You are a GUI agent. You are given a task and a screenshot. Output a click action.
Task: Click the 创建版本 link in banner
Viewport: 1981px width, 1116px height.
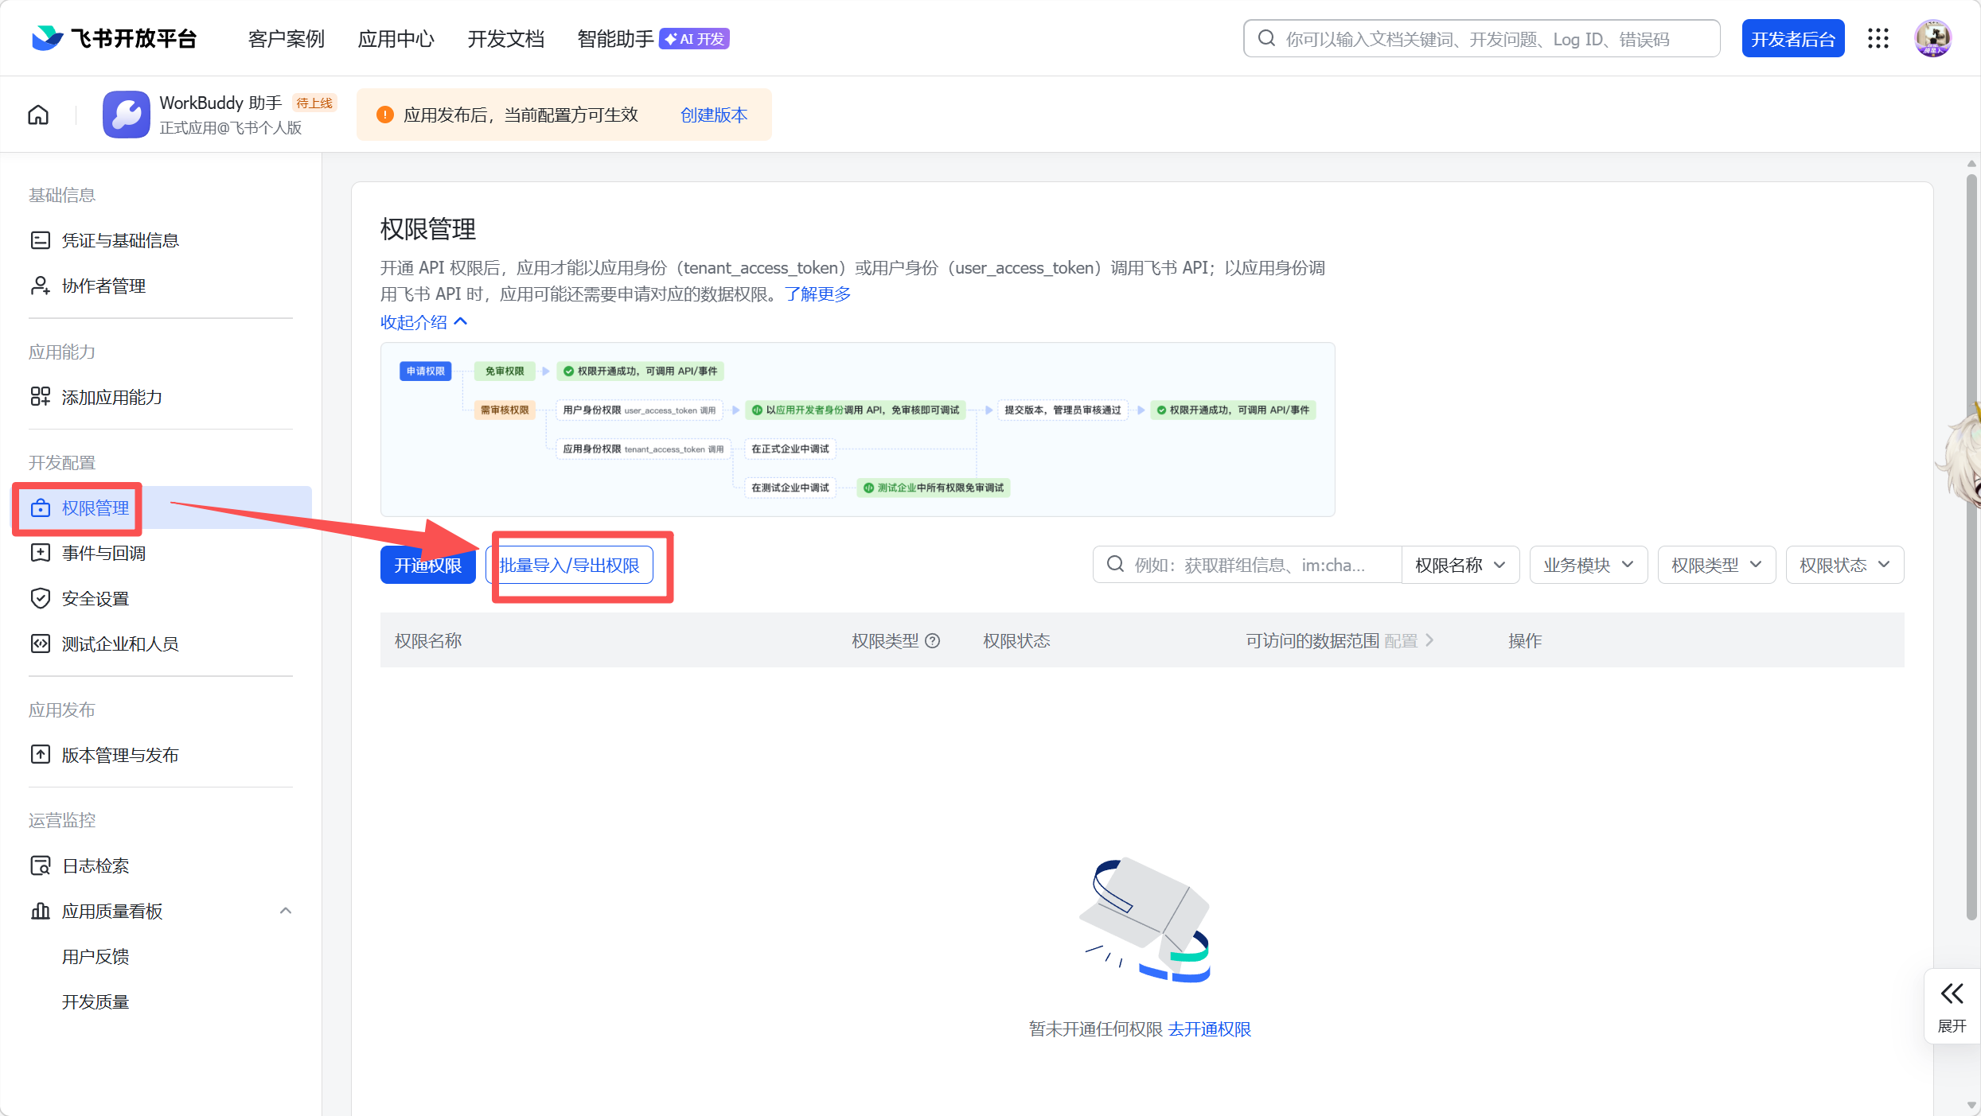(713, 115)
